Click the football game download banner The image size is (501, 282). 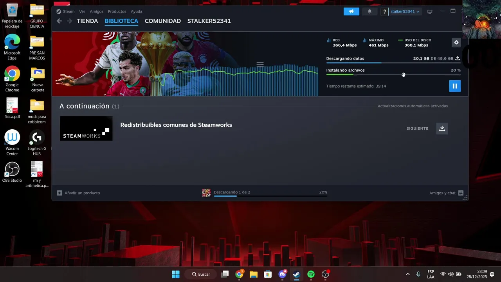[x=185, y=64]
